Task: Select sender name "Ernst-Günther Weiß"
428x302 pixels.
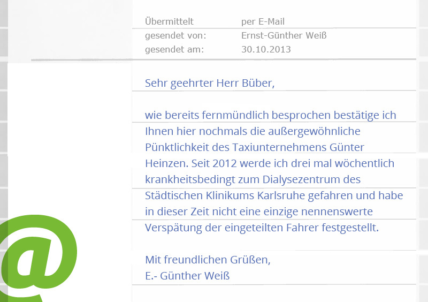Action: click(284, 36)
